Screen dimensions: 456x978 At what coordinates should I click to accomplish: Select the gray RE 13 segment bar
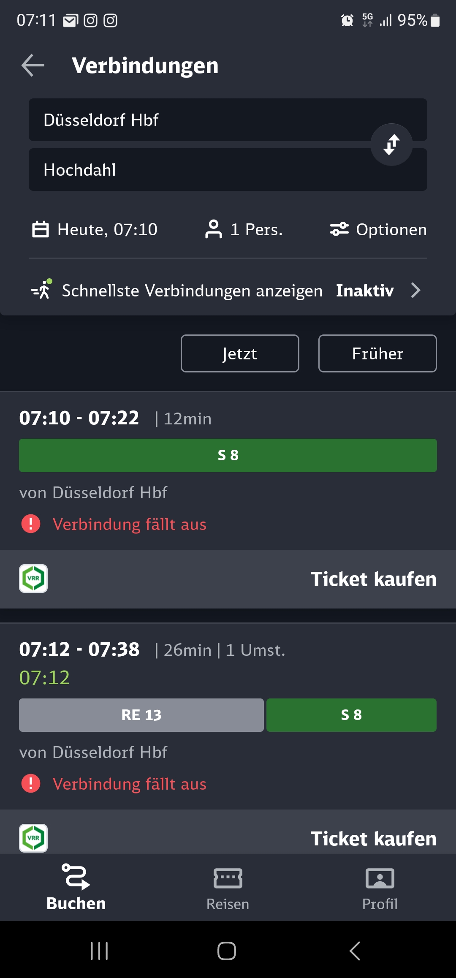pyautogui.click(x=141, y=715)
